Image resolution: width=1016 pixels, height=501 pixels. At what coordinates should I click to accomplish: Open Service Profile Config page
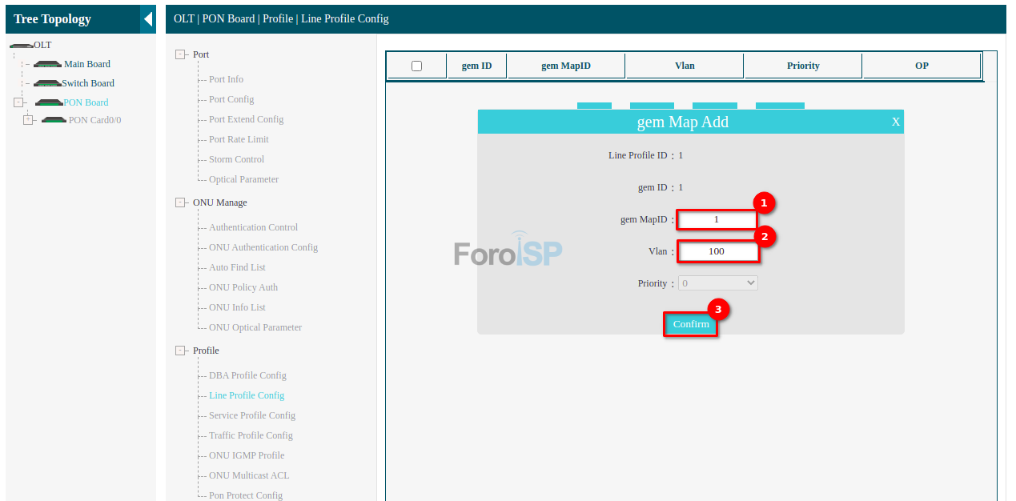pos(251,415)
